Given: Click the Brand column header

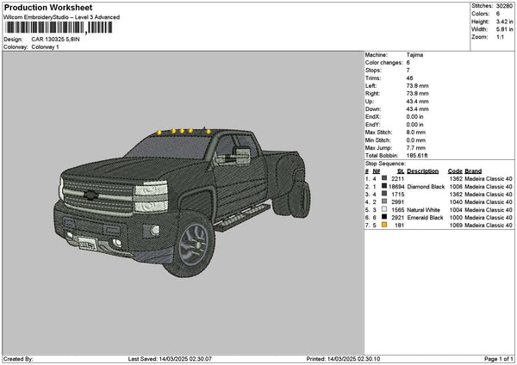Looking at the screenshot, I should [x=473, y=171].
